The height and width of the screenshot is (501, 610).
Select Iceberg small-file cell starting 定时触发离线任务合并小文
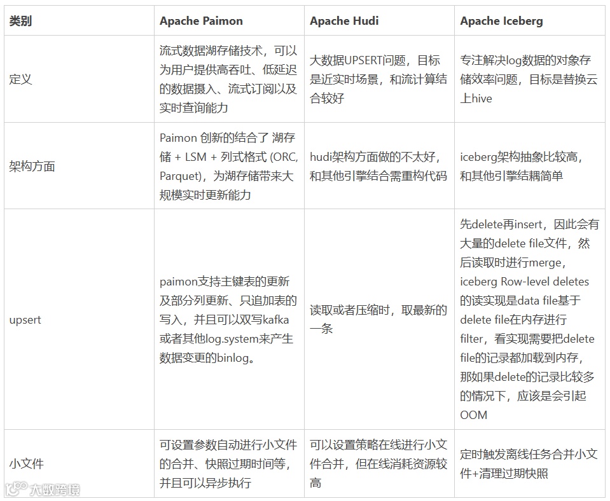529,463
